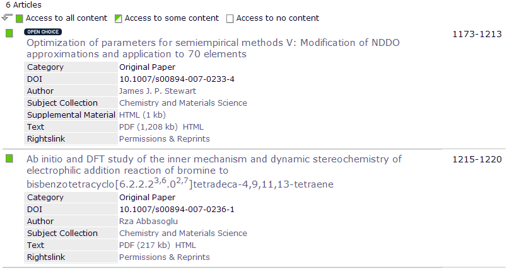
Task: Open the first article's Chemistry and Materials Science collection
Action: click(183, 103)
